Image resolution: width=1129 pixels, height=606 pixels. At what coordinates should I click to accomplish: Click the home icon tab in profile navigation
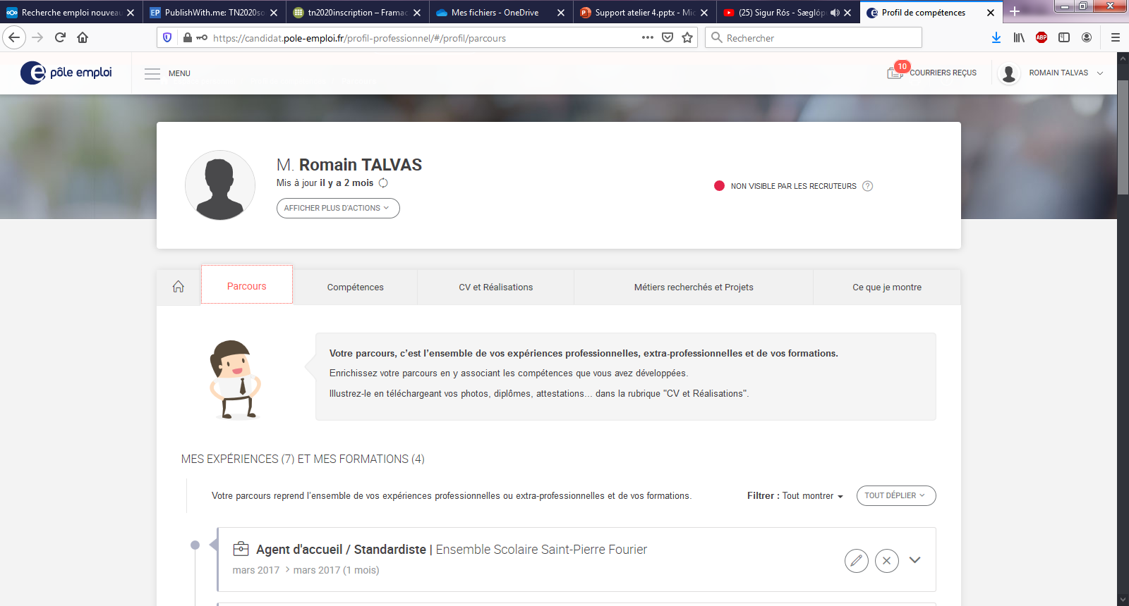click(179, 287)
